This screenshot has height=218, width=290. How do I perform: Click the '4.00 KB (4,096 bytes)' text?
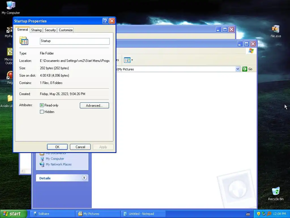tap(55, 76)
